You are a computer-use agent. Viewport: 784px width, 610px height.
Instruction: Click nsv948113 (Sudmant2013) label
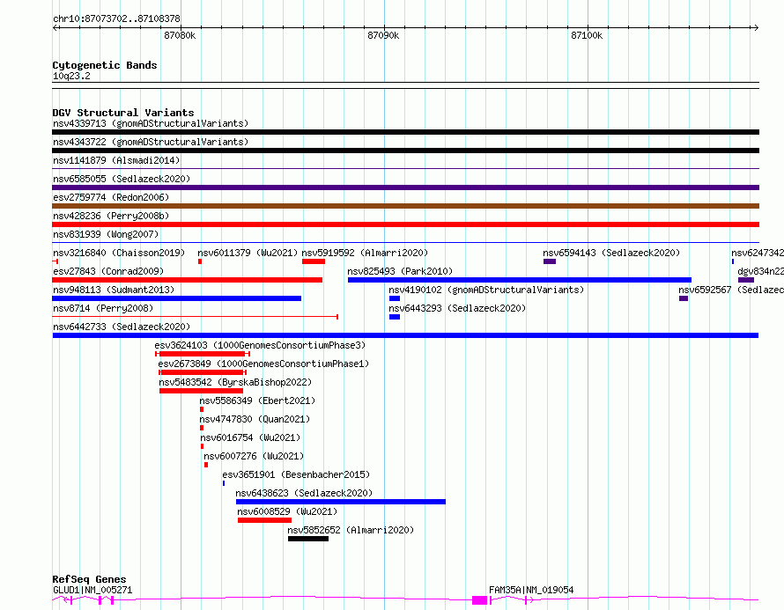click(x=114, y=290)
